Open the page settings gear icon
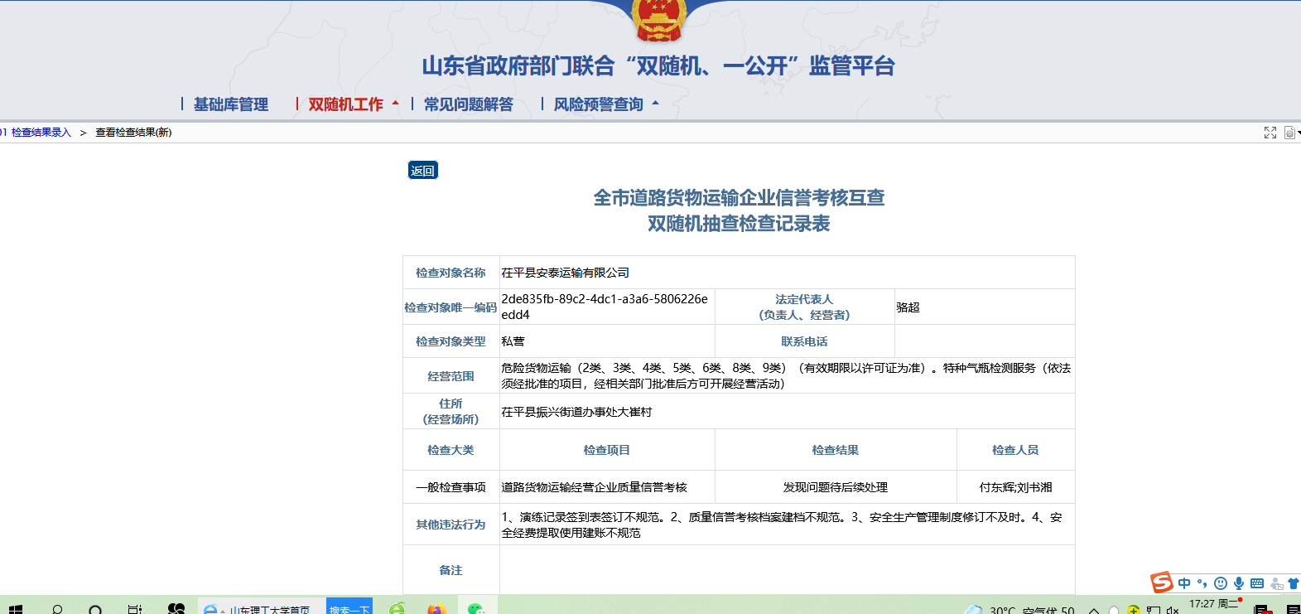Screen dimensions: 1301x614 click(x=1289, y=133)
